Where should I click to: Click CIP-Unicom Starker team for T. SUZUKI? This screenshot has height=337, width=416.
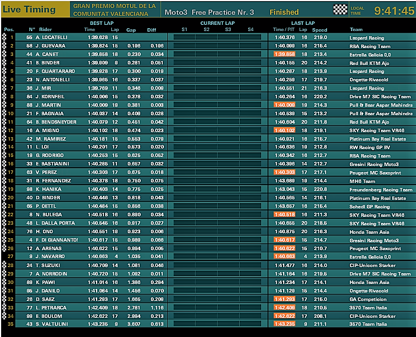point(372,266)
